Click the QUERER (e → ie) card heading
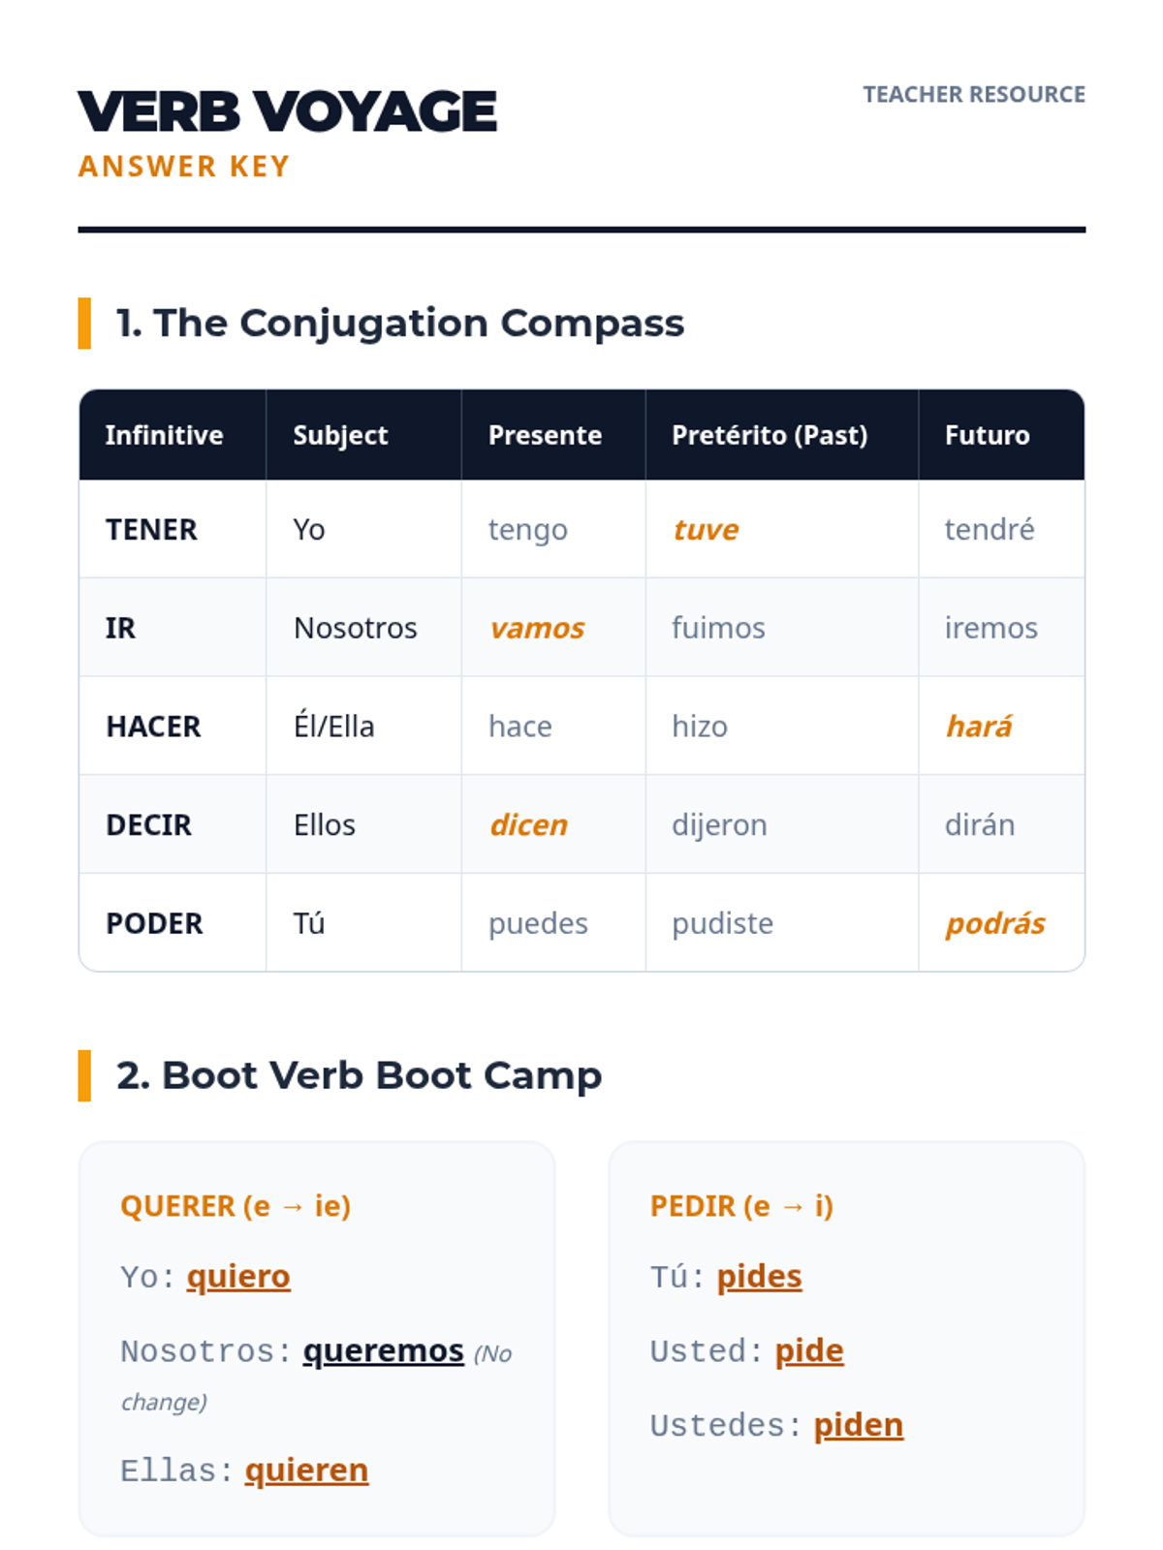The image size is (1163, 1550). click(x=236, y=1206)
